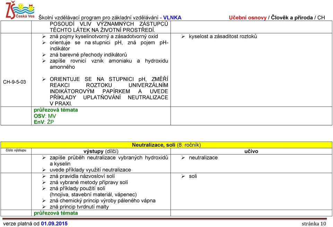Click the 'učivo' column header
This screenshot has height=227, width=333.
(x=251, y=151)
